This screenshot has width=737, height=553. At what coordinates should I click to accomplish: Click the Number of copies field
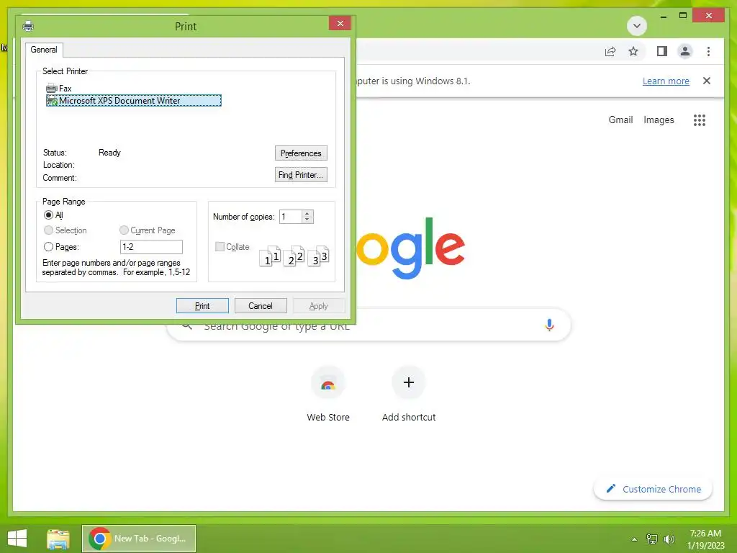pyautogui.click(x=291, y=217)
